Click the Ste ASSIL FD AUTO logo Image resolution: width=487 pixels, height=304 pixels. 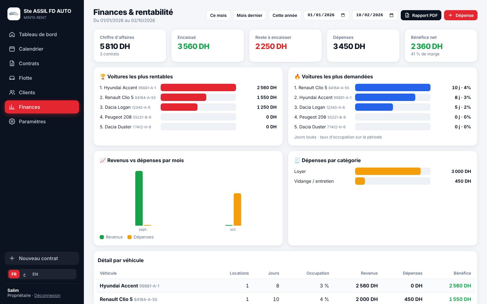click(14, 14)
